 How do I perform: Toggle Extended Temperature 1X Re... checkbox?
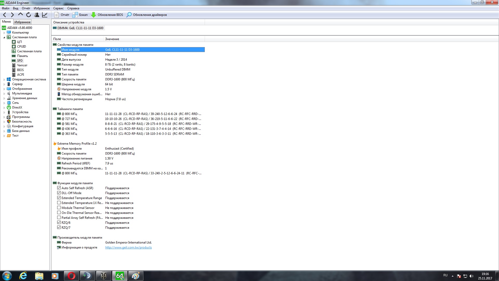pyautogui.click(x=59, y=203)
